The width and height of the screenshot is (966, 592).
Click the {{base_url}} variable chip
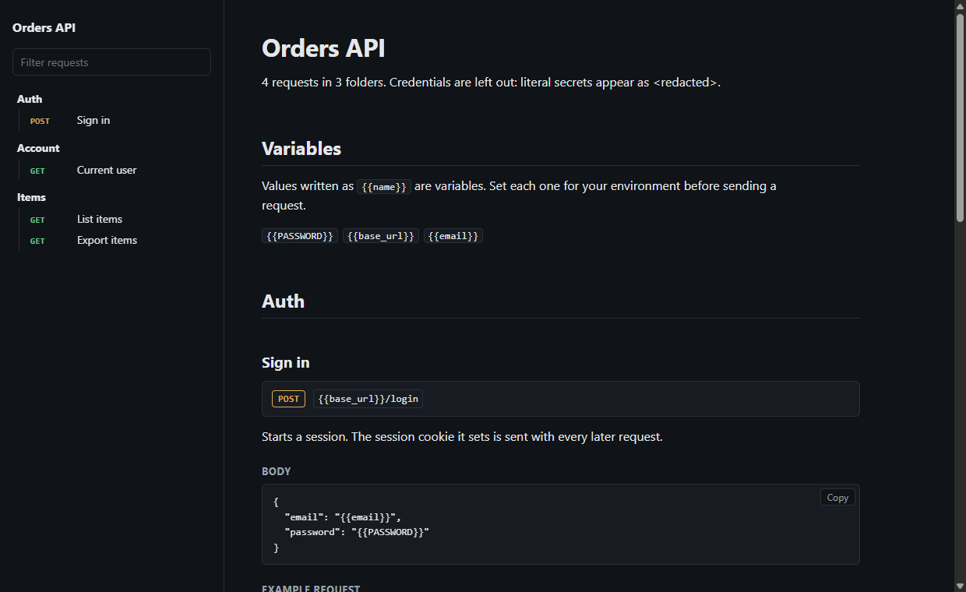coord(381,236)
